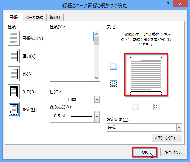
Task: Switch to the ページ罫線 tab
Action: pos(34,18)
